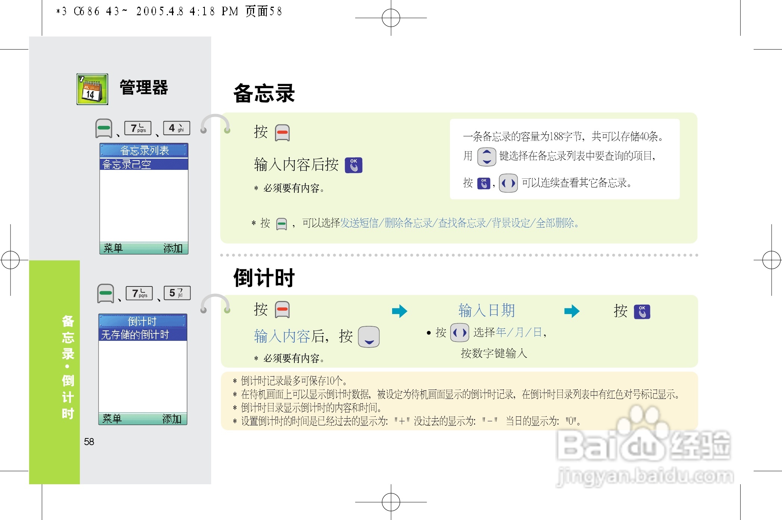Click the OK key after 输入内容后按
The height and width of the screenshot is (520, 782).
point(353,165)
